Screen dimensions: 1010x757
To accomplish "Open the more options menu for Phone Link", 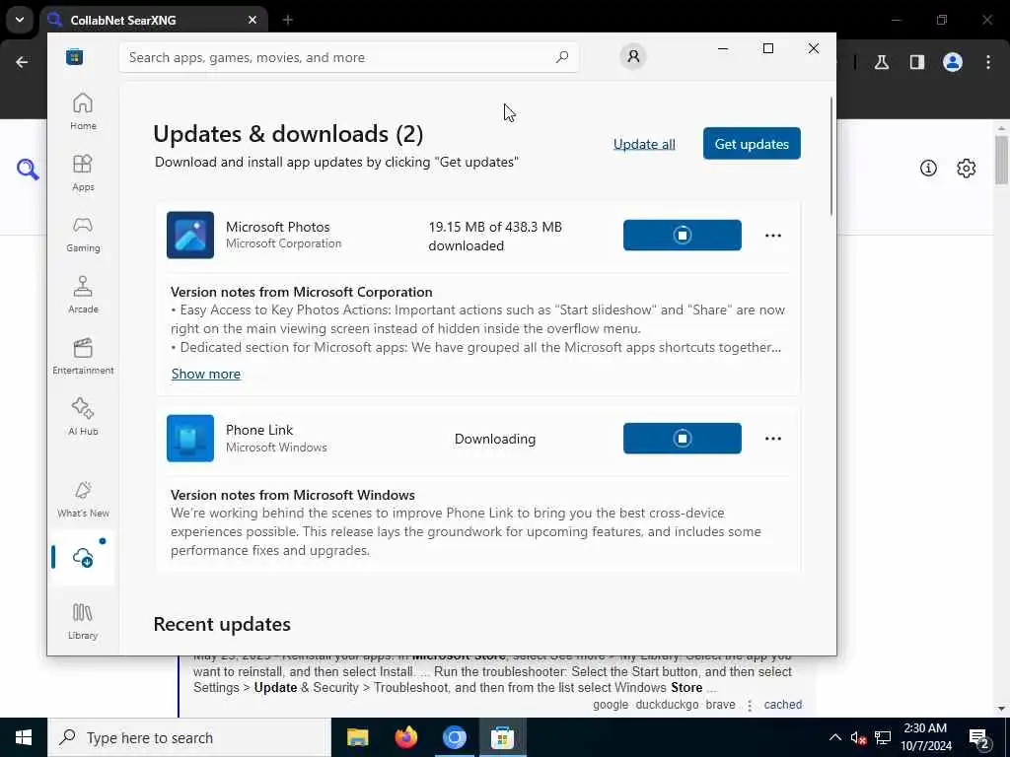I will click(x=773, y=439).
